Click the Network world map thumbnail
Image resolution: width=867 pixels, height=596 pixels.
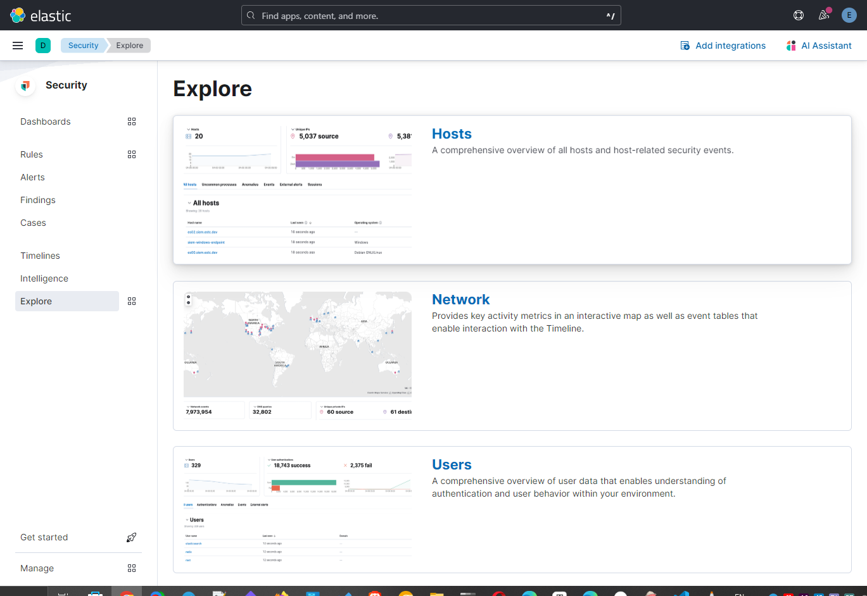click(x=298, y=344)
